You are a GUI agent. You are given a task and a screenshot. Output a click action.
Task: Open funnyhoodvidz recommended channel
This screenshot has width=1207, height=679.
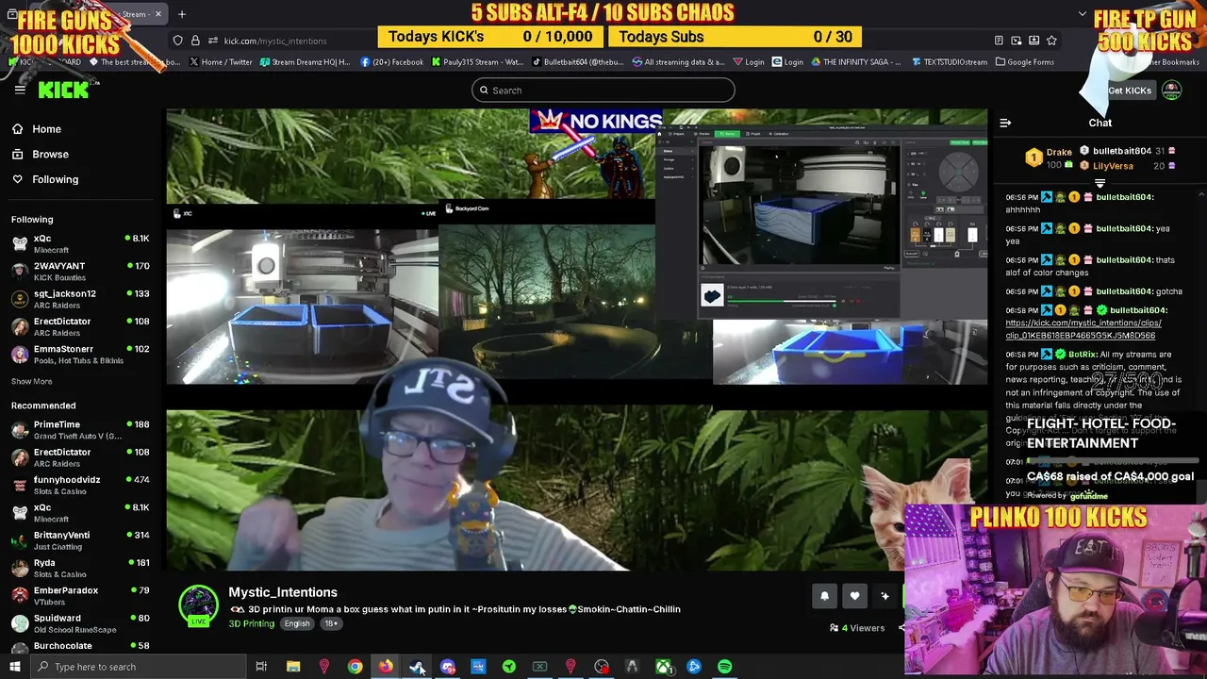[80, 485]
